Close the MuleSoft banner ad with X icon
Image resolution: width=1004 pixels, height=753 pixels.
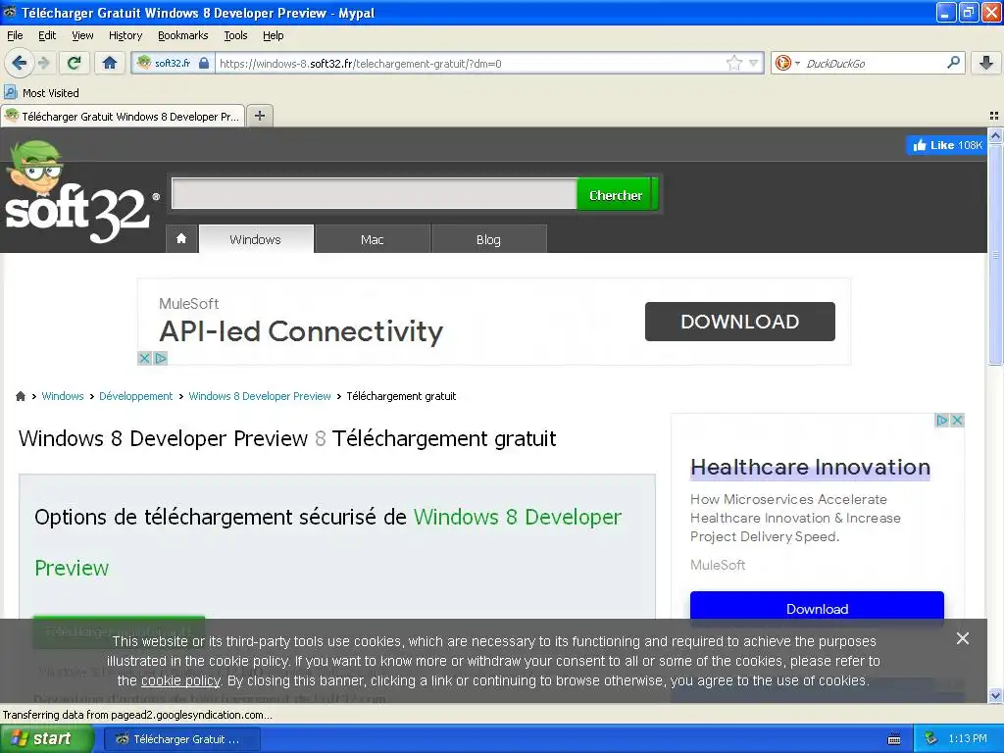(145, 358)
